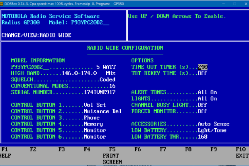Click the OPTIONS section heading
The height and width of the screenshot is (166, 249).
pyautogui.click(x=142, y=61)
